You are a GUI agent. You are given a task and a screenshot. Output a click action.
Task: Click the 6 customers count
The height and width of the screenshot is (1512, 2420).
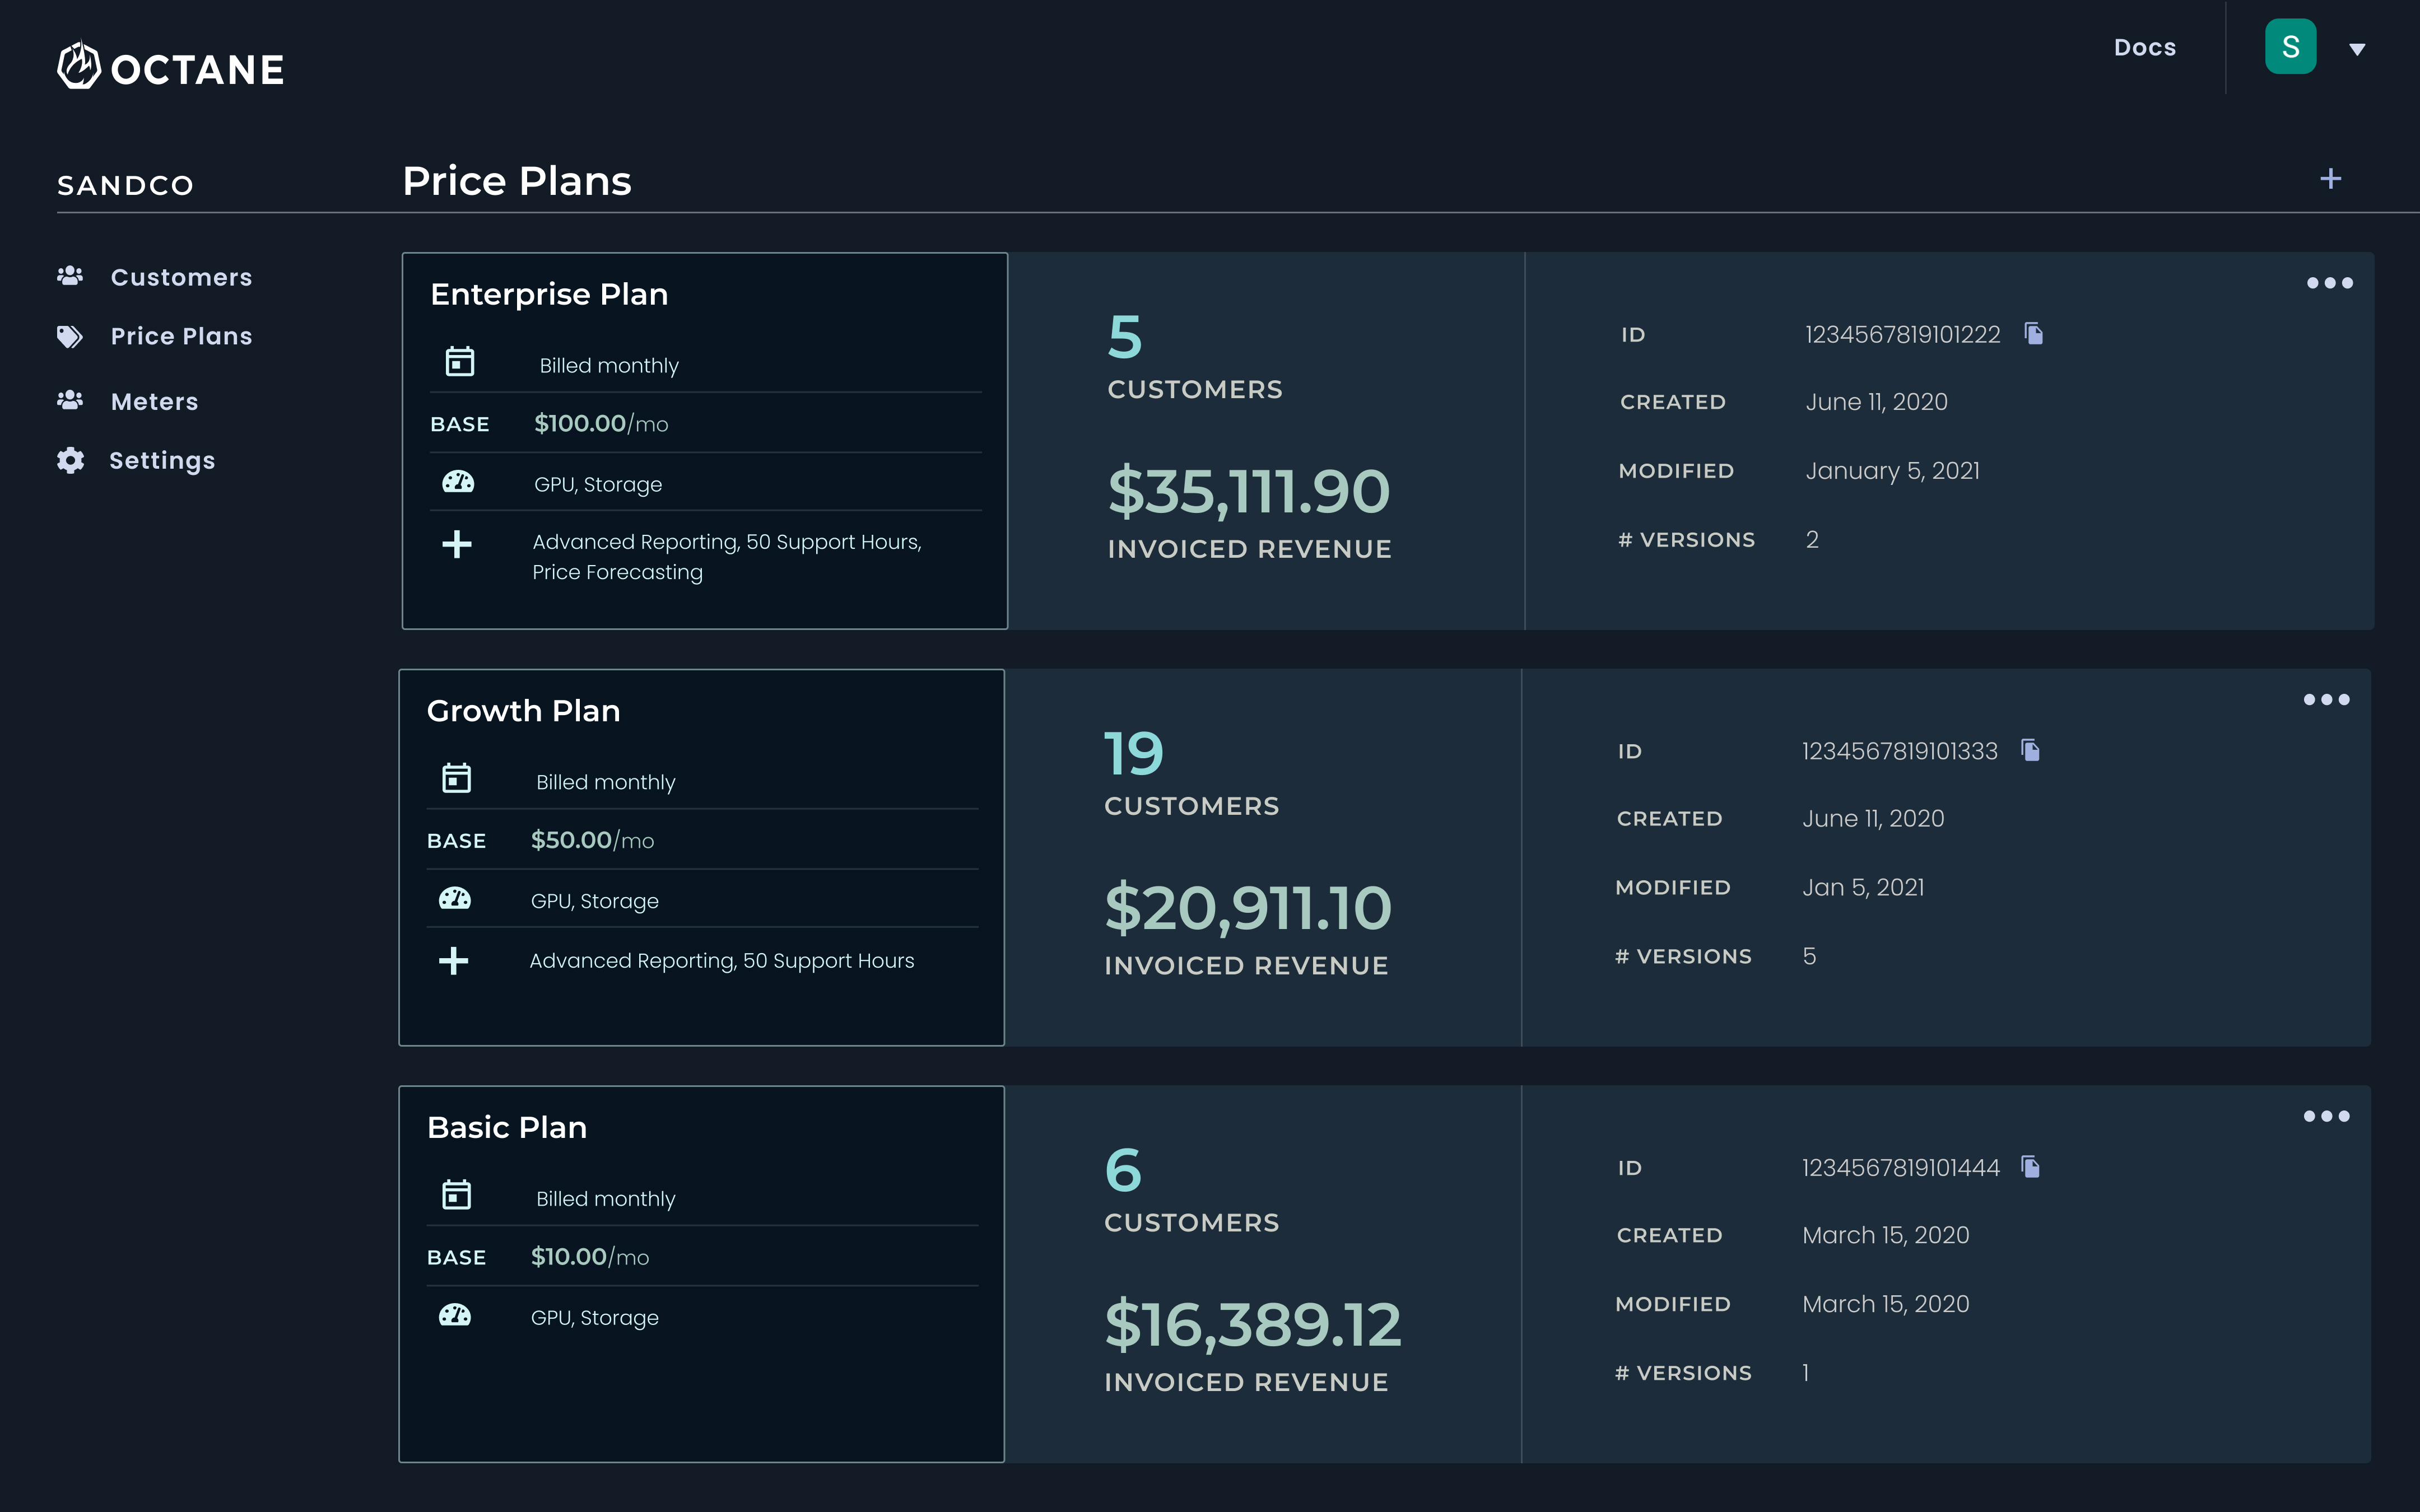pyautogui.click(x=1123, y=1170)
